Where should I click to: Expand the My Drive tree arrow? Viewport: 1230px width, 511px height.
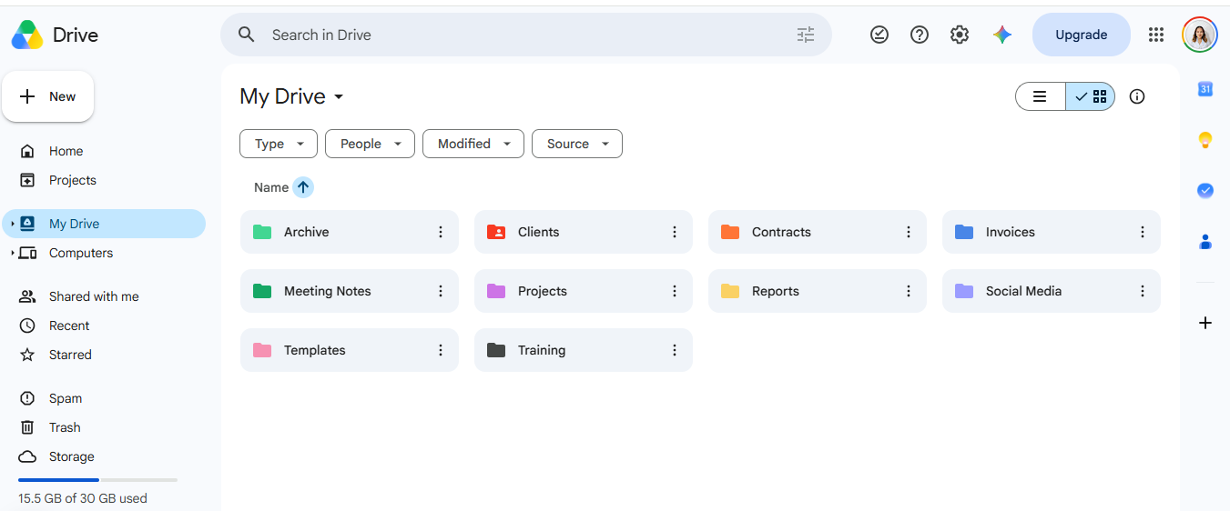coord(12,224)
